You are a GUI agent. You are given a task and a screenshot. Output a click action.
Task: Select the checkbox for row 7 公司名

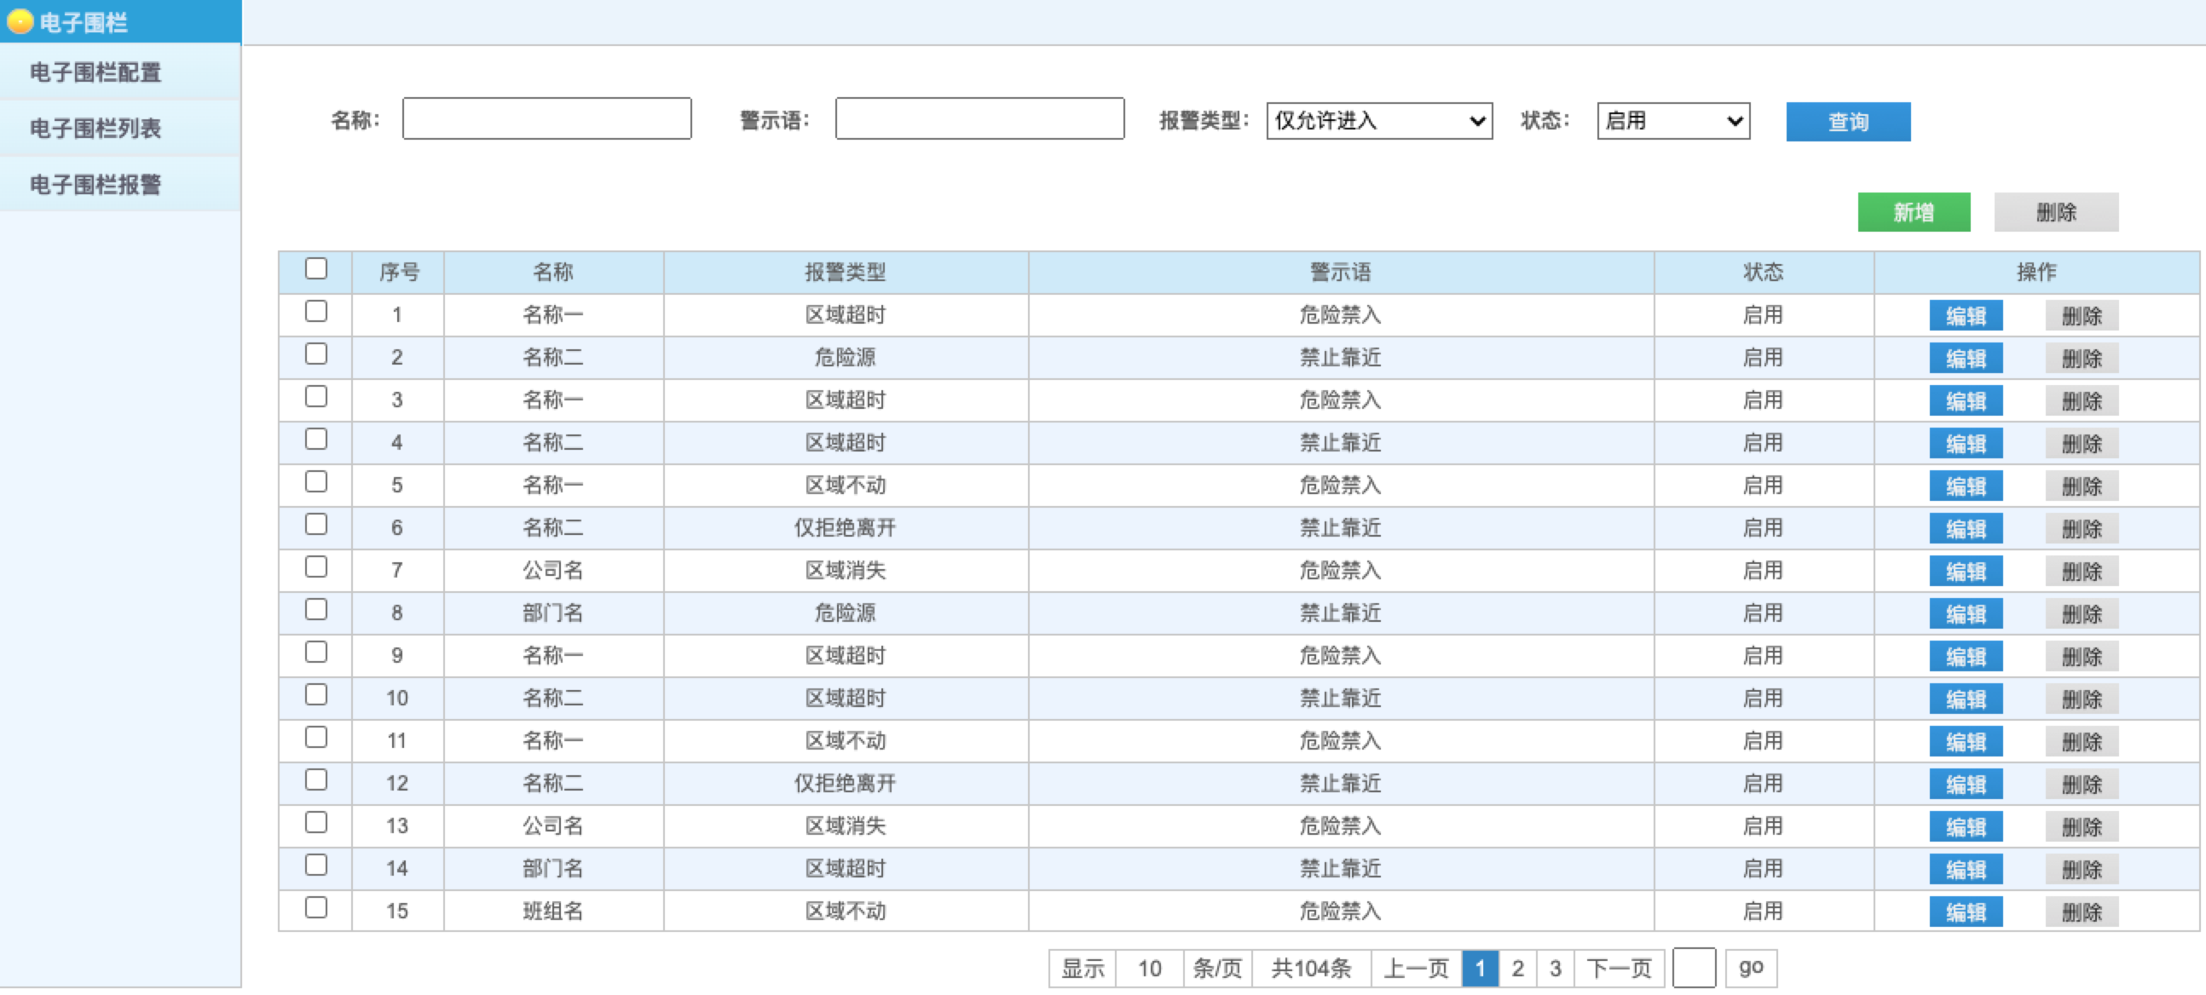316,567
